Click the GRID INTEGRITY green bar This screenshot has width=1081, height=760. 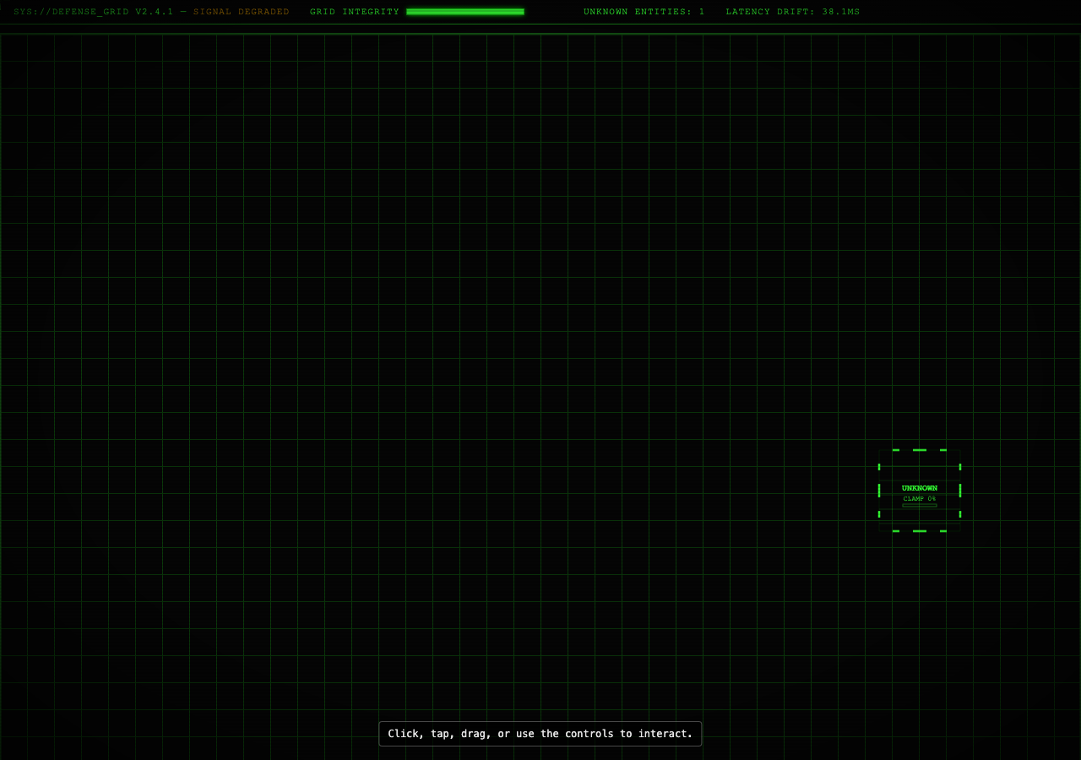[x=465, y=12]
